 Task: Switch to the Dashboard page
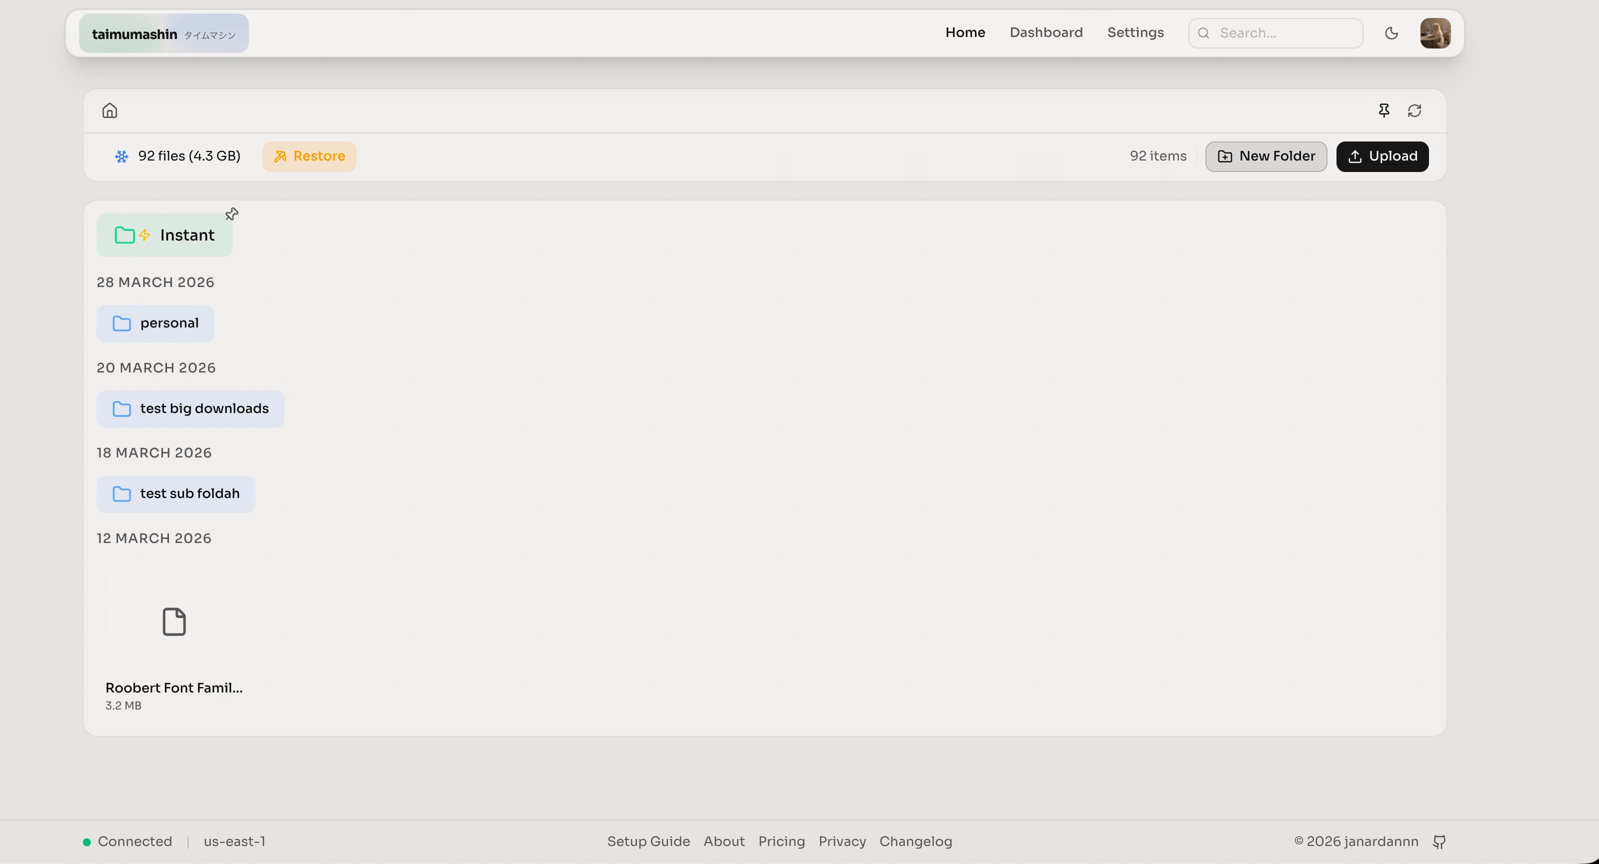(1046, 32)
